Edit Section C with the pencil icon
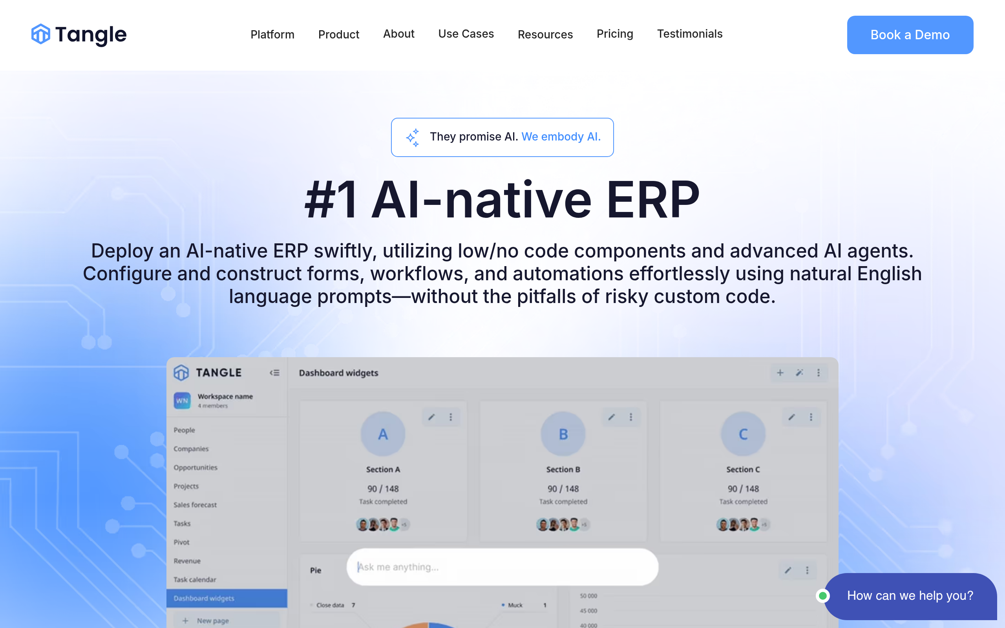Screen dimensions: 1005x628 tap(791, 417)
